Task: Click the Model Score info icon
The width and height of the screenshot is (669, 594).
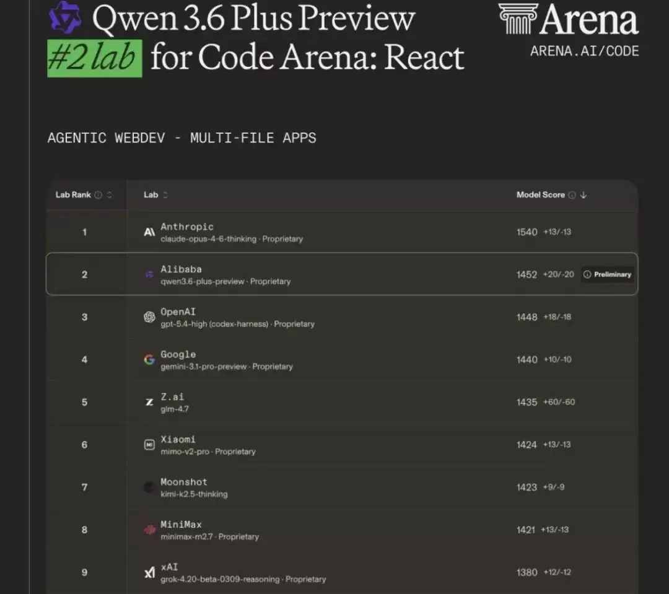Action: pos(572,195)
